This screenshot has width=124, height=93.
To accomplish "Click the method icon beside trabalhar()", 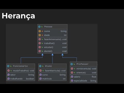I will (40, 43).
